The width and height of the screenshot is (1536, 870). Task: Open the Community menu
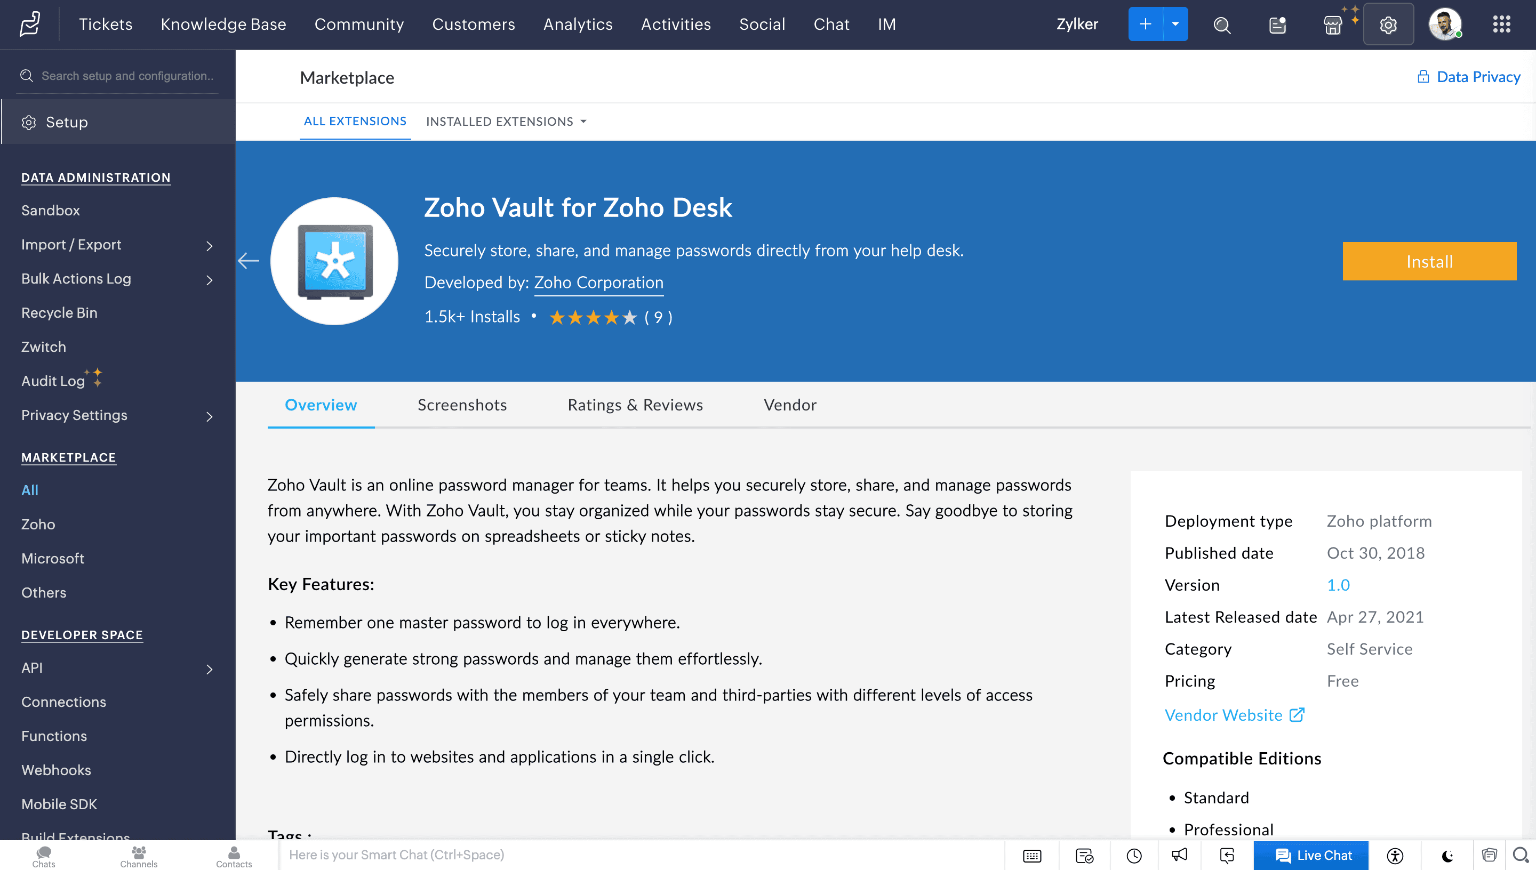click(x=358, y=24)
